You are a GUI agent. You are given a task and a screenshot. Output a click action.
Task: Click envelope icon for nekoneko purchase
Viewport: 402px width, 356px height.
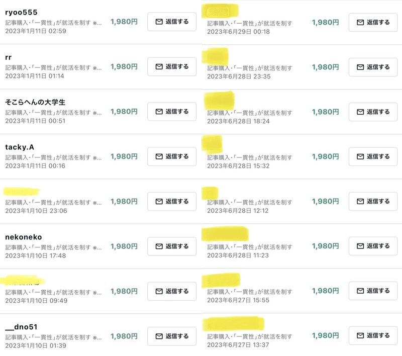click(159, 246)
